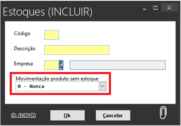Click the Empresa label
Screen dimensions: 181x126
[x=23, y=64]
